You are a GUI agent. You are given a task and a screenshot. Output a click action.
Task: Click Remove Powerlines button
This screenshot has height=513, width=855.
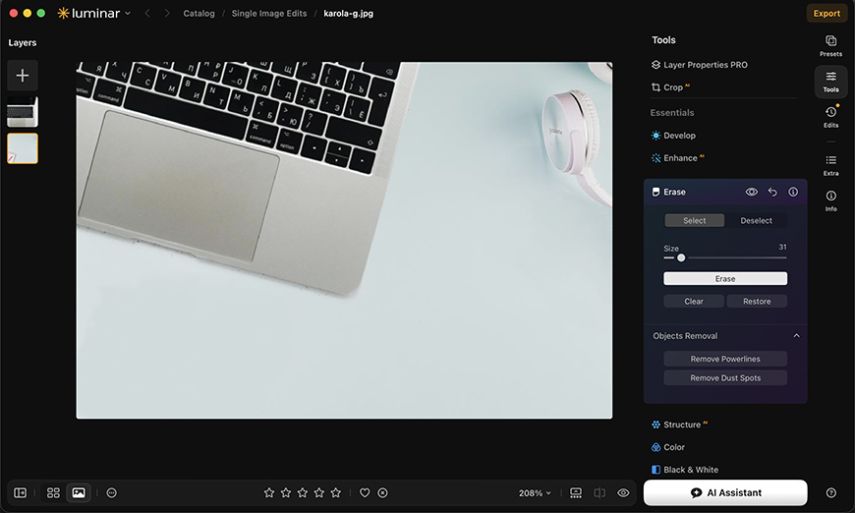point(725,359)
